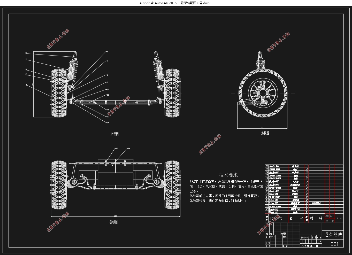The height and width of the screenshot is (255, 352).
Task: Select part balloon number 15 in top view
Action: point(117,149)
